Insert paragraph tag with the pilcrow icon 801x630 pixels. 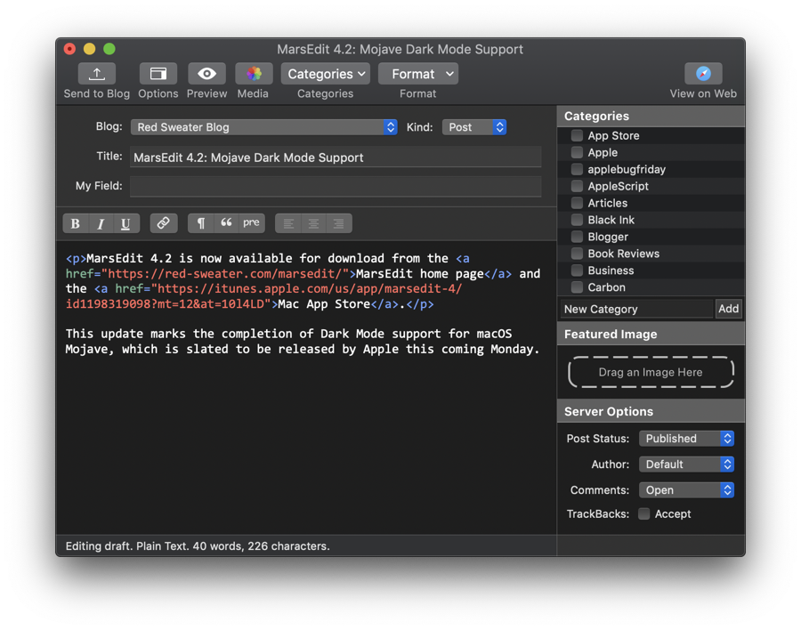click(x=201, y=223)
